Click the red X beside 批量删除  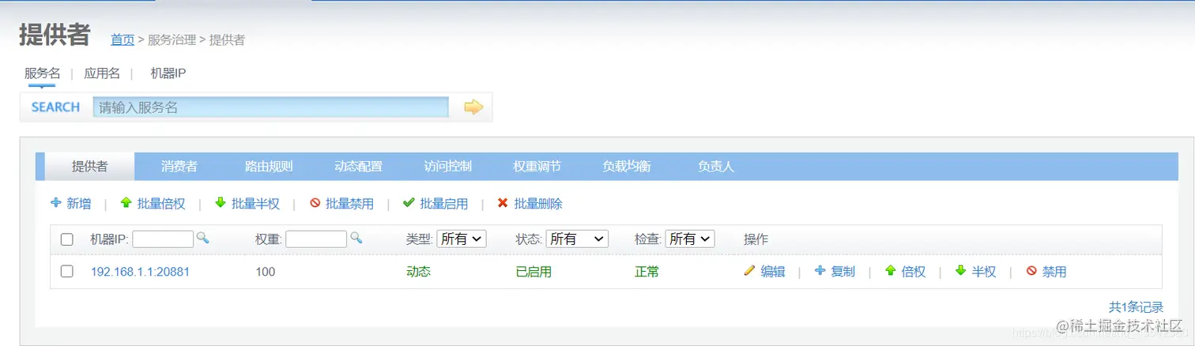(503, 203)
